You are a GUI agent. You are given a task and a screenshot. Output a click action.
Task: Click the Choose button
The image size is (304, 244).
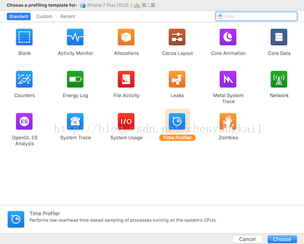pyautogui.click(x=282, y=240)
